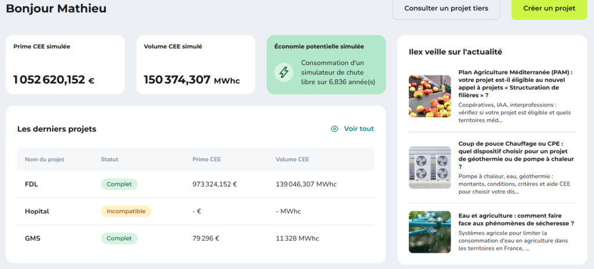This screenshot has height=269, width=594.
Task: Click the Prime CEE column header
Action: pos(207,159)
